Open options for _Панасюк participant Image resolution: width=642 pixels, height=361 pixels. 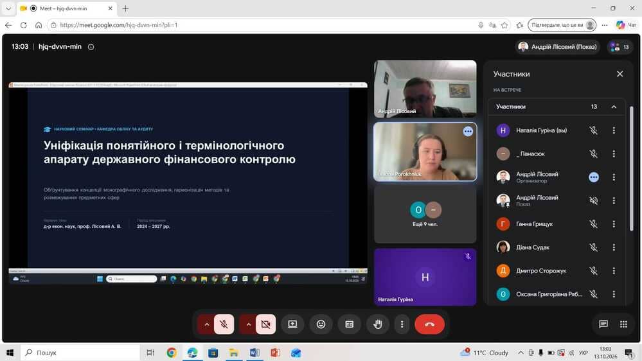[x=614, y=154]
